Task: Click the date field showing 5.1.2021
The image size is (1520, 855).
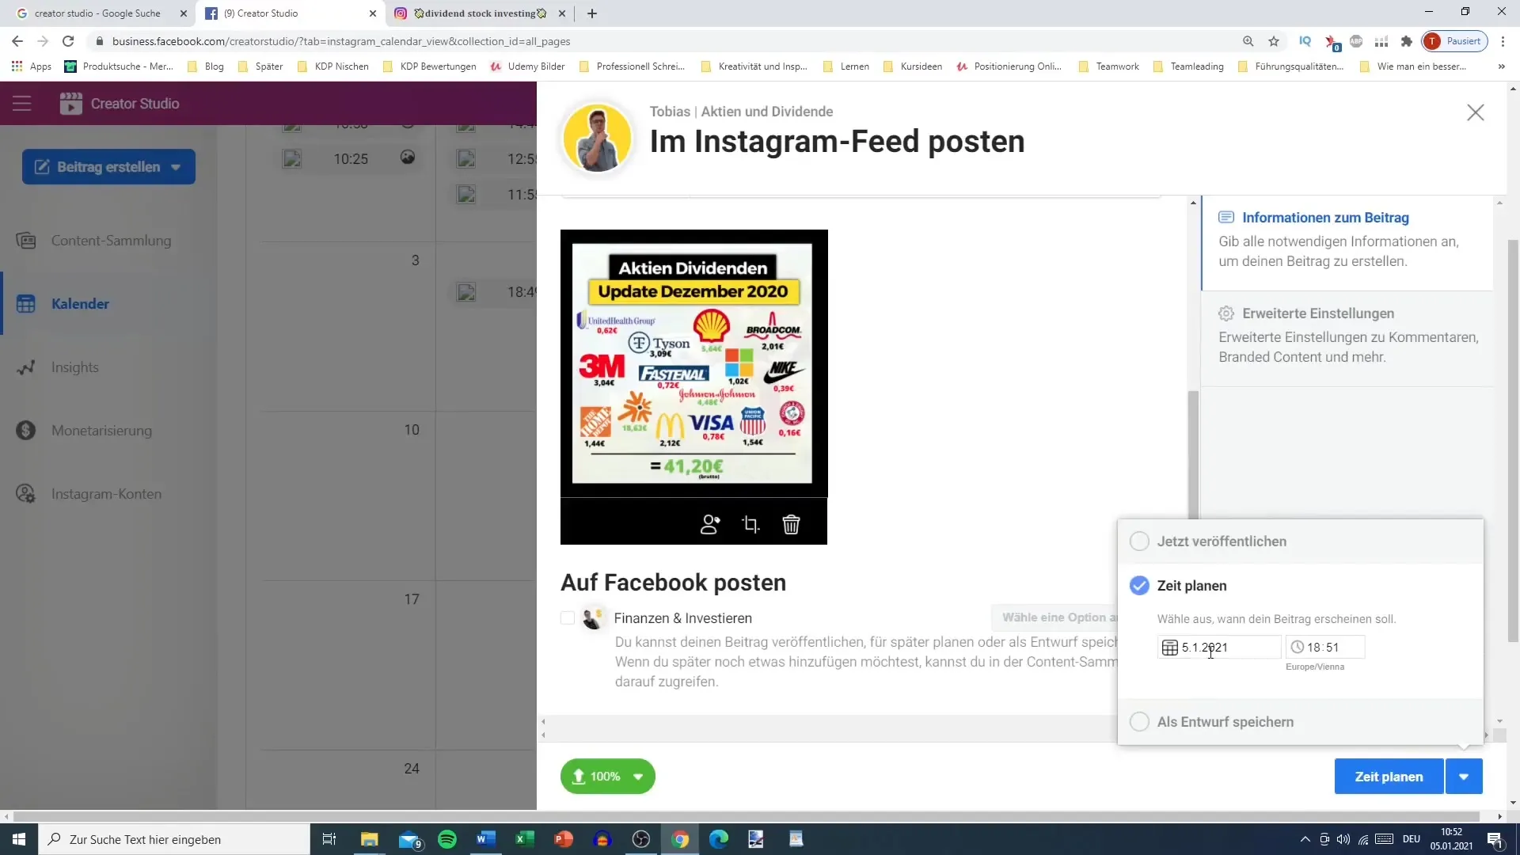Action: pyautogui.click(x=1219, y=648)
